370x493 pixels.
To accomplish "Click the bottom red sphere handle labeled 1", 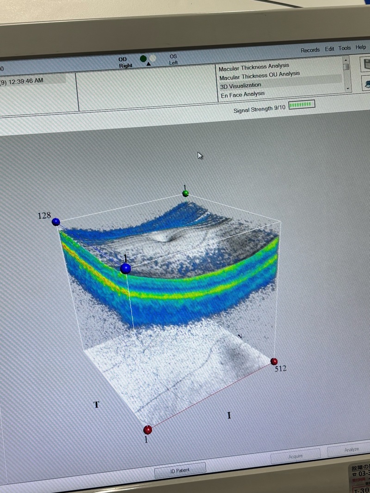I will (148, 430).
